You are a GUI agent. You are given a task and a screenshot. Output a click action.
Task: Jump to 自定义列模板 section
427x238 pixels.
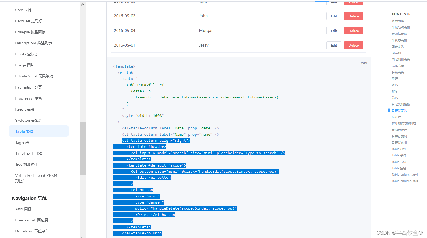(x=401, y=104)
